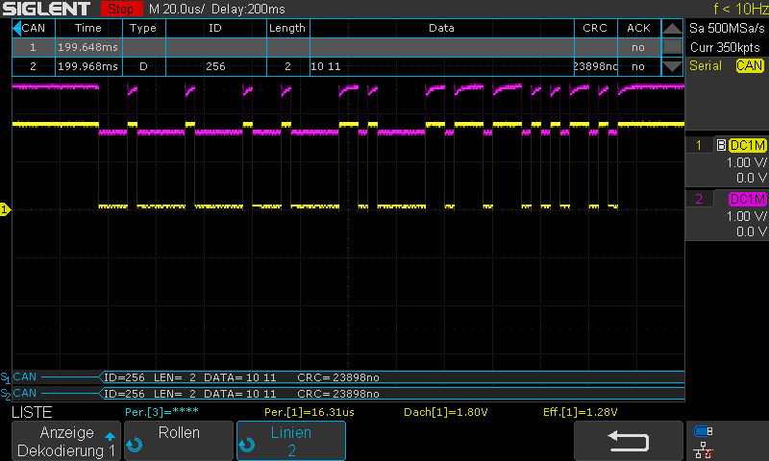Click channel 1 ground level marker

pyautogui.click(x=5, y=209)
